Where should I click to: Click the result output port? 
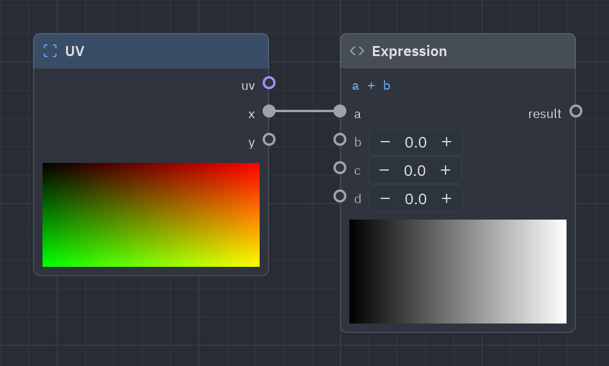(576, 111)
